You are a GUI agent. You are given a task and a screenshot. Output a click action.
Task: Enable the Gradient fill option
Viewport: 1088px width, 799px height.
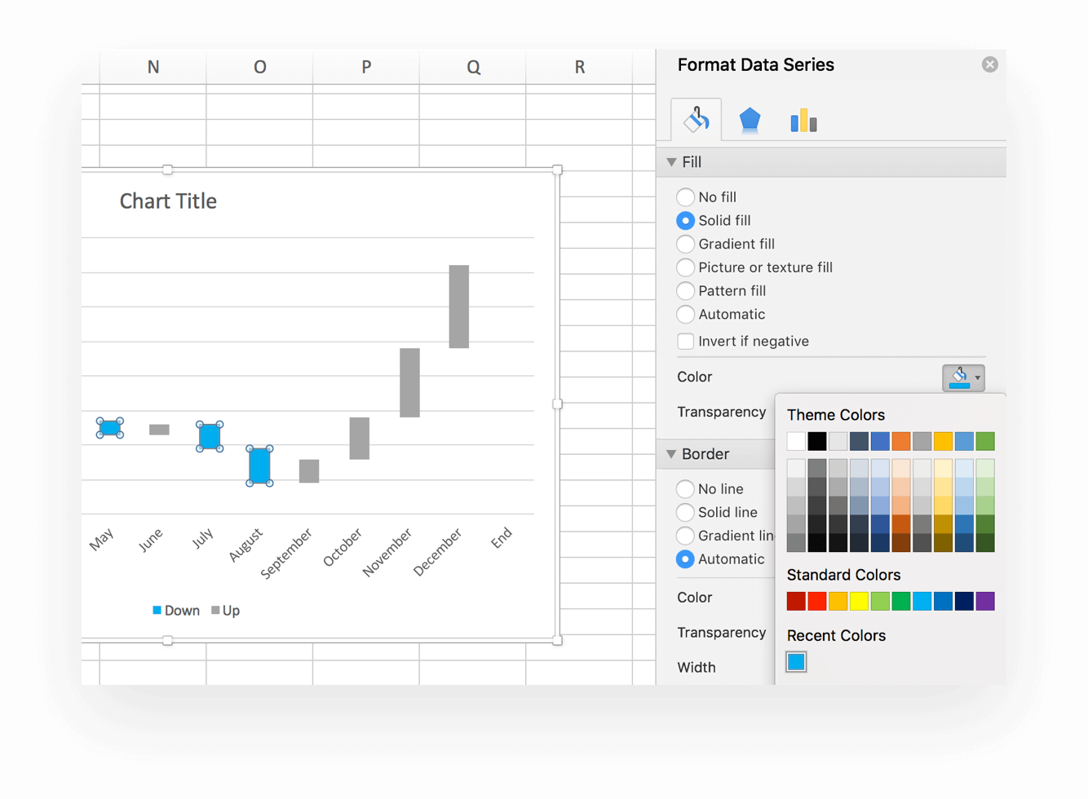point(685,244)
